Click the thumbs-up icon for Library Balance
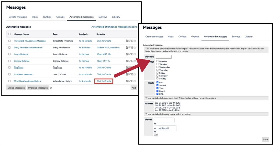This screenshot has width=274, height=146. (135, 61)
